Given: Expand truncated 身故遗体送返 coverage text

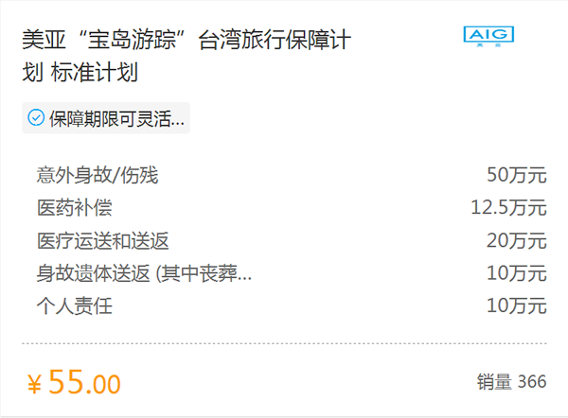Looking at the screenshot, I should point(144,273).
